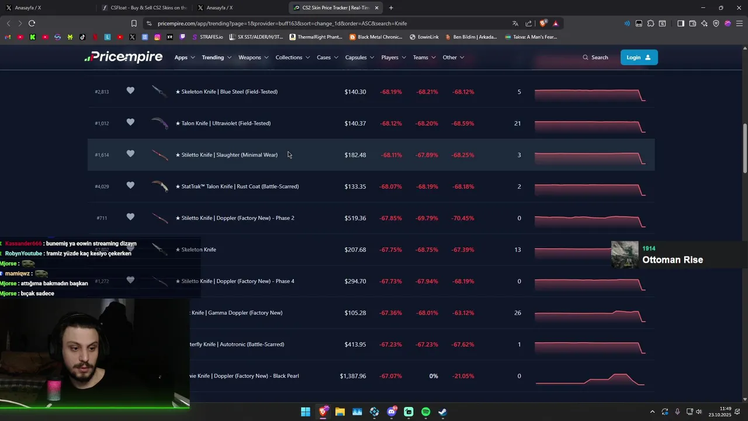Viewport: 748px width, 421px height.
Task: Open the ThermalRight Phant... bookmark
Action: click(316, 37)
